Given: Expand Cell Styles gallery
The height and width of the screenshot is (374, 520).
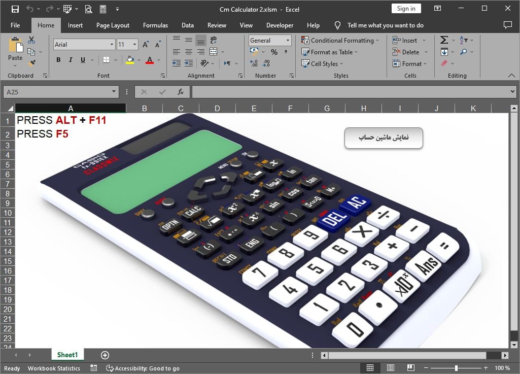Looking at the screenshot, I should point(322,64).
